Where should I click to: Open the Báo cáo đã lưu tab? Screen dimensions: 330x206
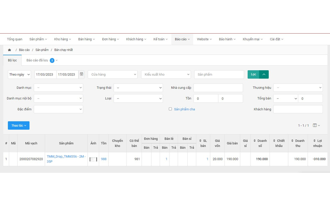tap(42, 60)
